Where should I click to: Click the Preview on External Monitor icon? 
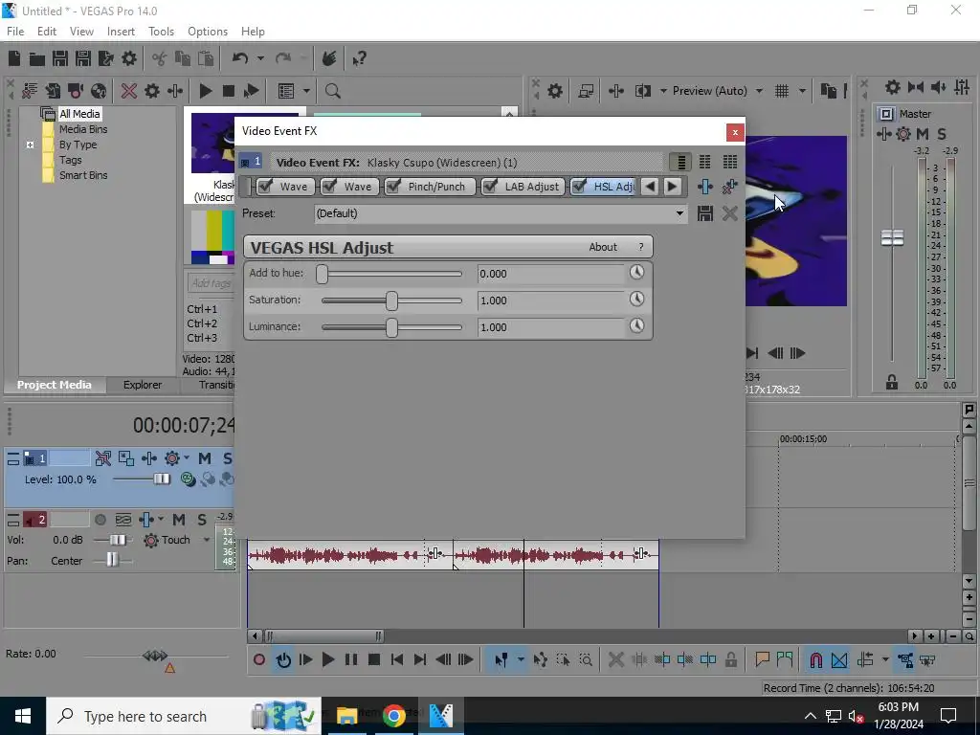(x=586, y=91)
